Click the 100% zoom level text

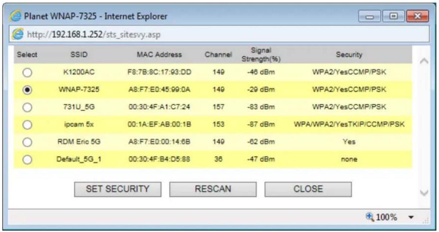(386, 217)
